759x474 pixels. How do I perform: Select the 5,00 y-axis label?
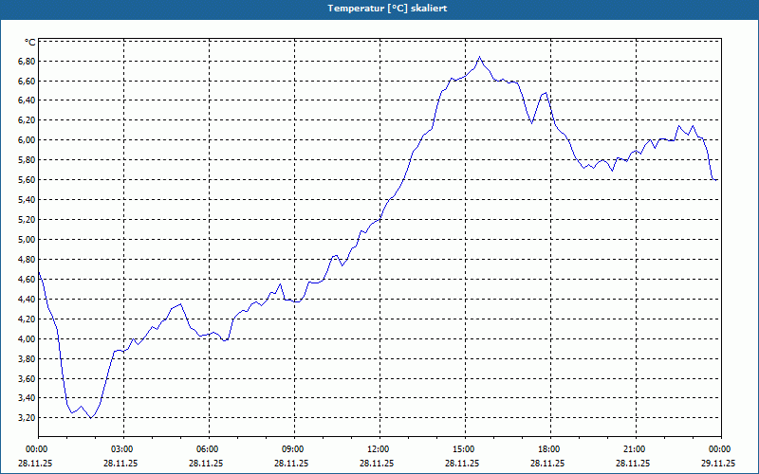27,240
